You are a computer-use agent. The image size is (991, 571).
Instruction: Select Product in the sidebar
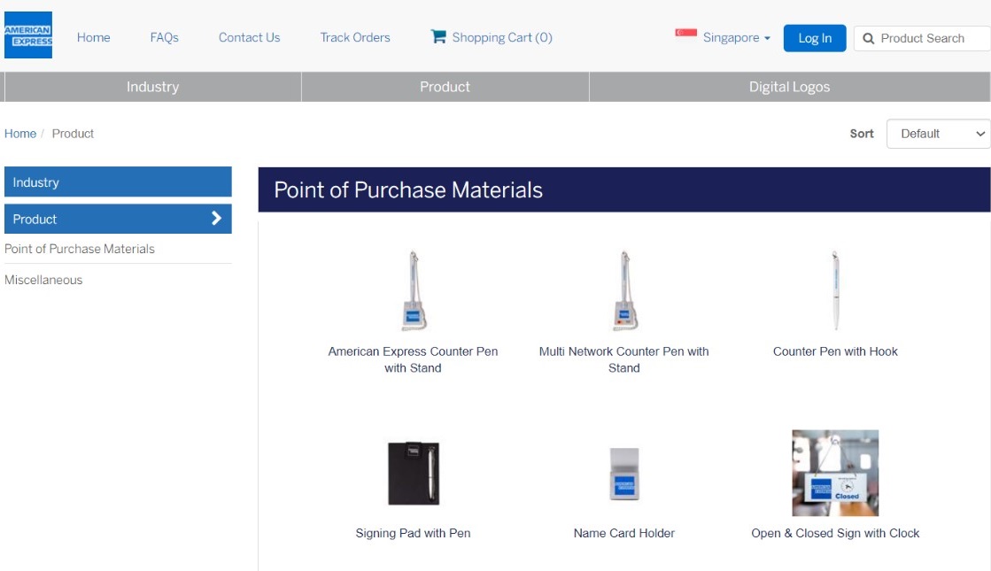[x=118, y=219]
